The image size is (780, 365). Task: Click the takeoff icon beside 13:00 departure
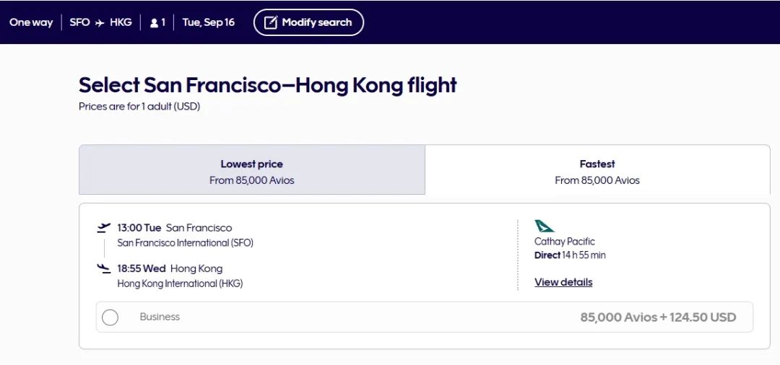click(x=104, y=228)
